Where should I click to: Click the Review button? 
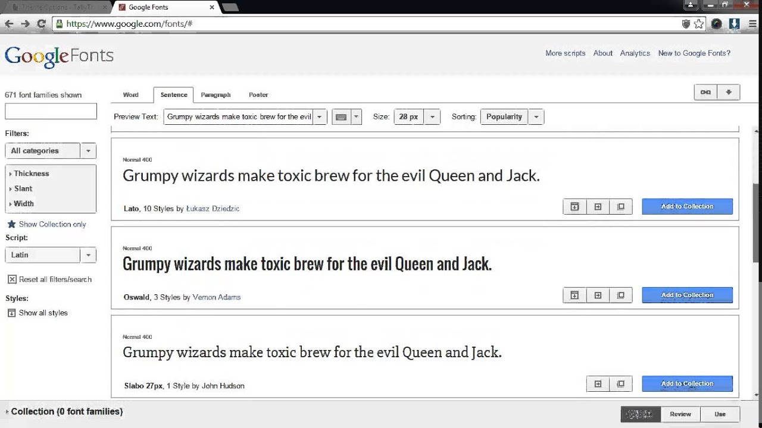click(680, 414)
